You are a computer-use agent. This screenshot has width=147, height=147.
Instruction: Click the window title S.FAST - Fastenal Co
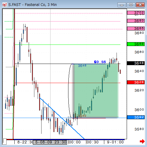(x=33, y=5)
